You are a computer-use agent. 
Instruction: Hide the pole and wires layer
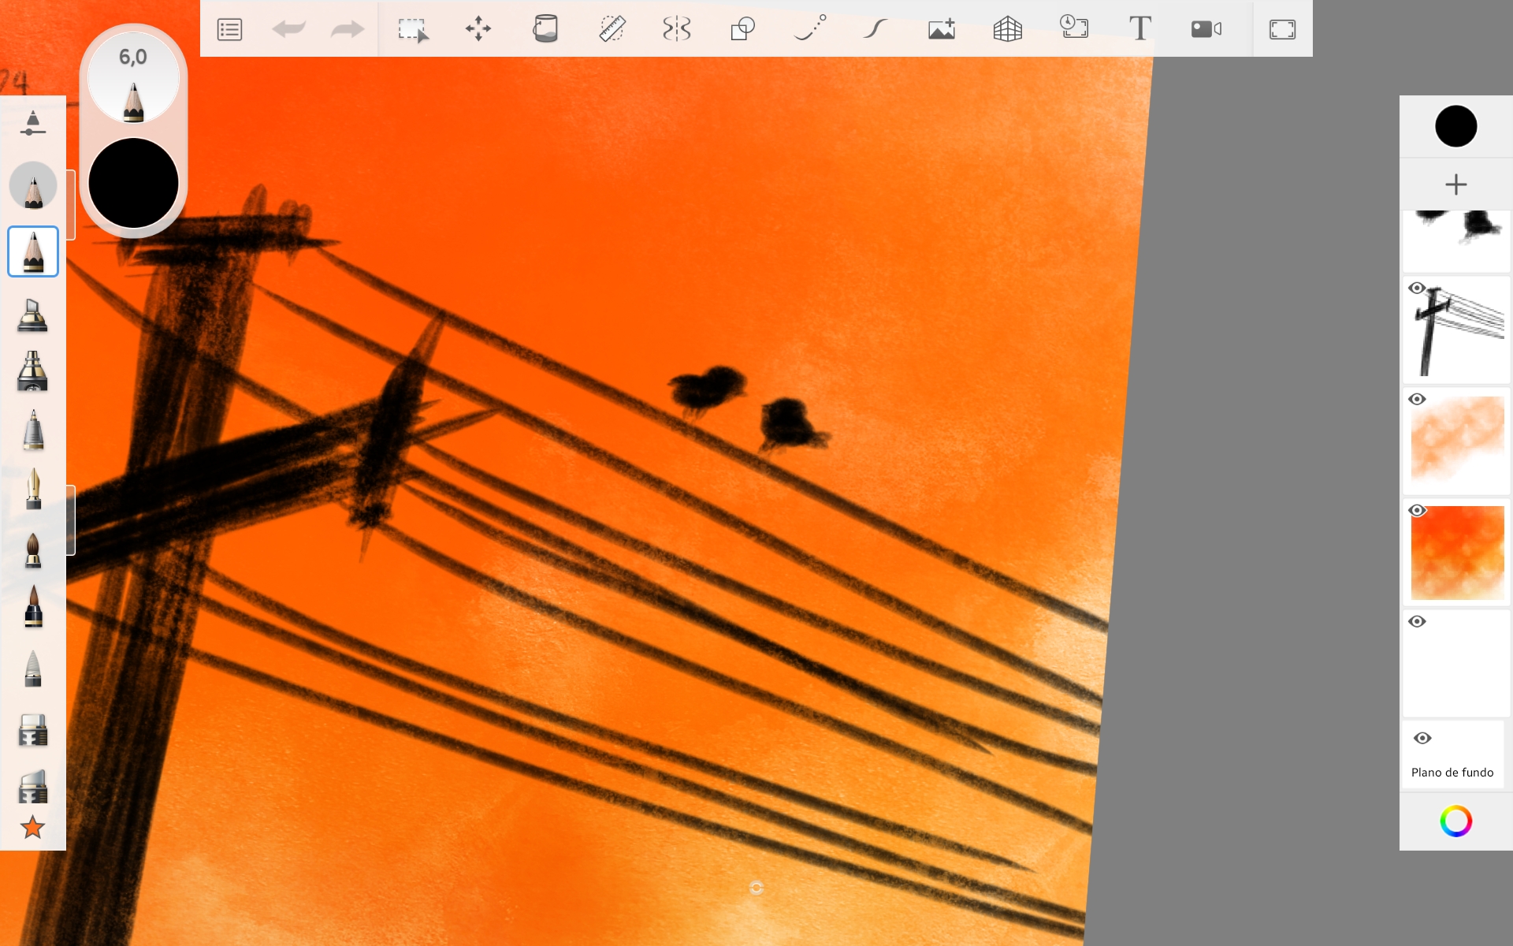[x=1417, y=289]
